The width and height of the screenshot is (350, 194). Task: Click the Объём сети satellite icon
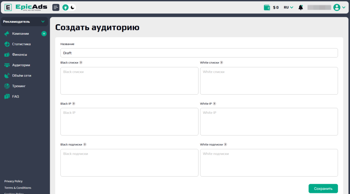coord(7,75)
